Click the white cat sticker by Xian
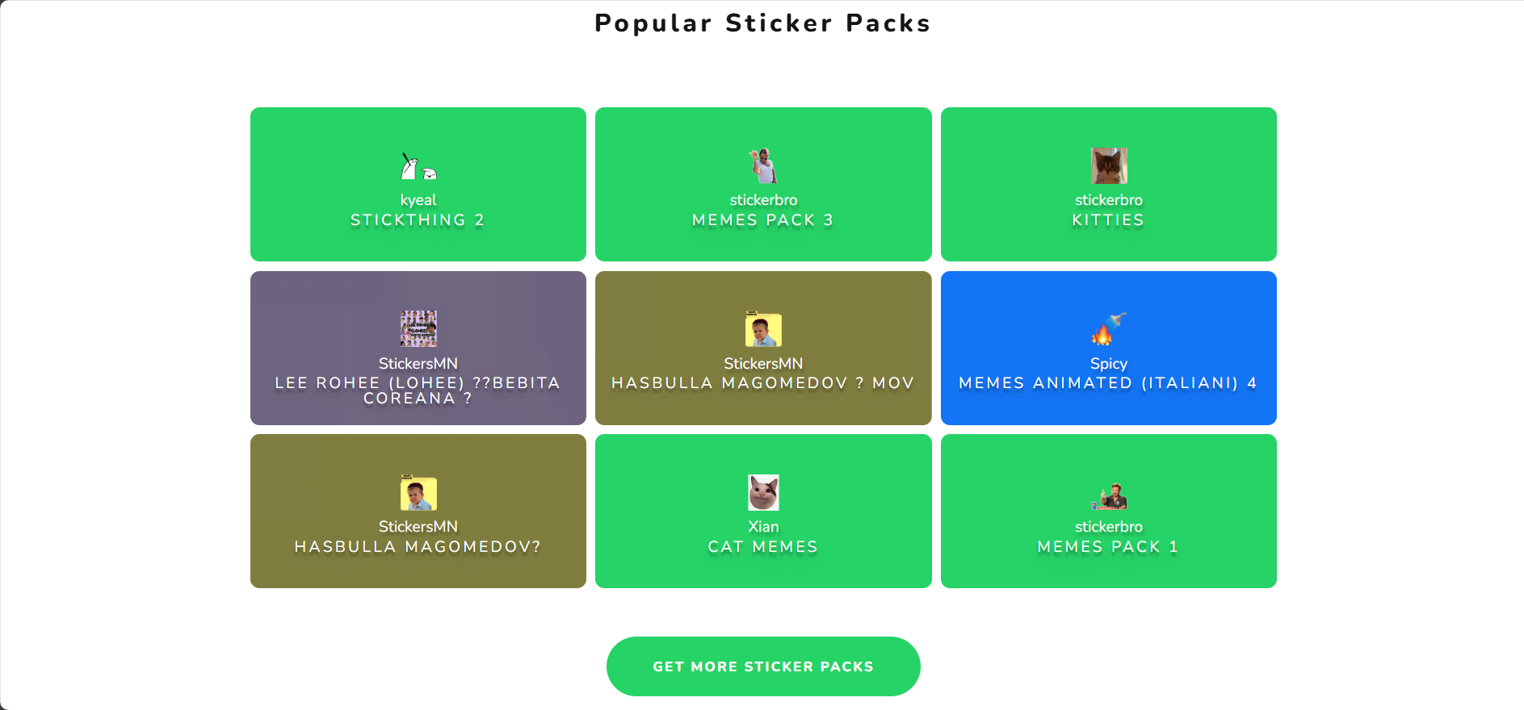1524x710 pixels. (763, 493)
